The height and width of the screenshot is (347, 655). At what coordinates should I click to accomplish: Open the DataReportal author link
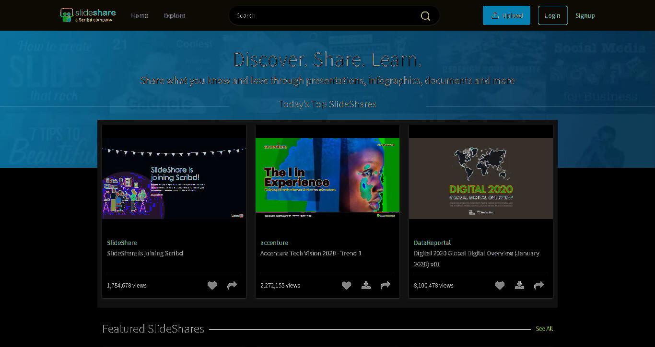(x=432, y=243)
